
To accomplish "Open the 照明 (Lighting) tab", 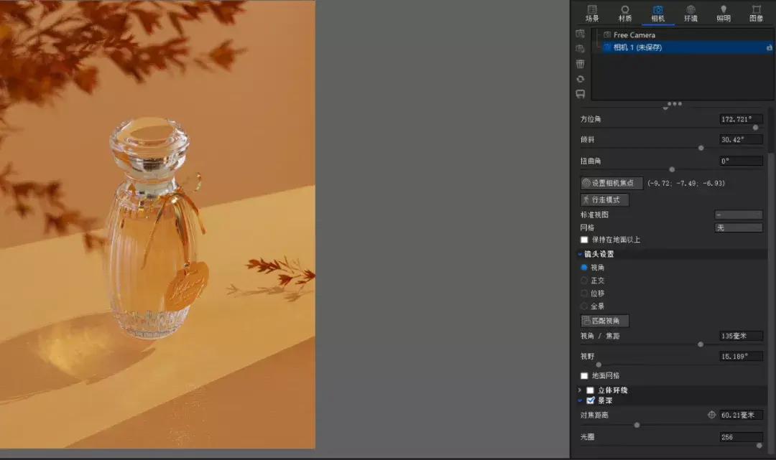I will (724, 14).
